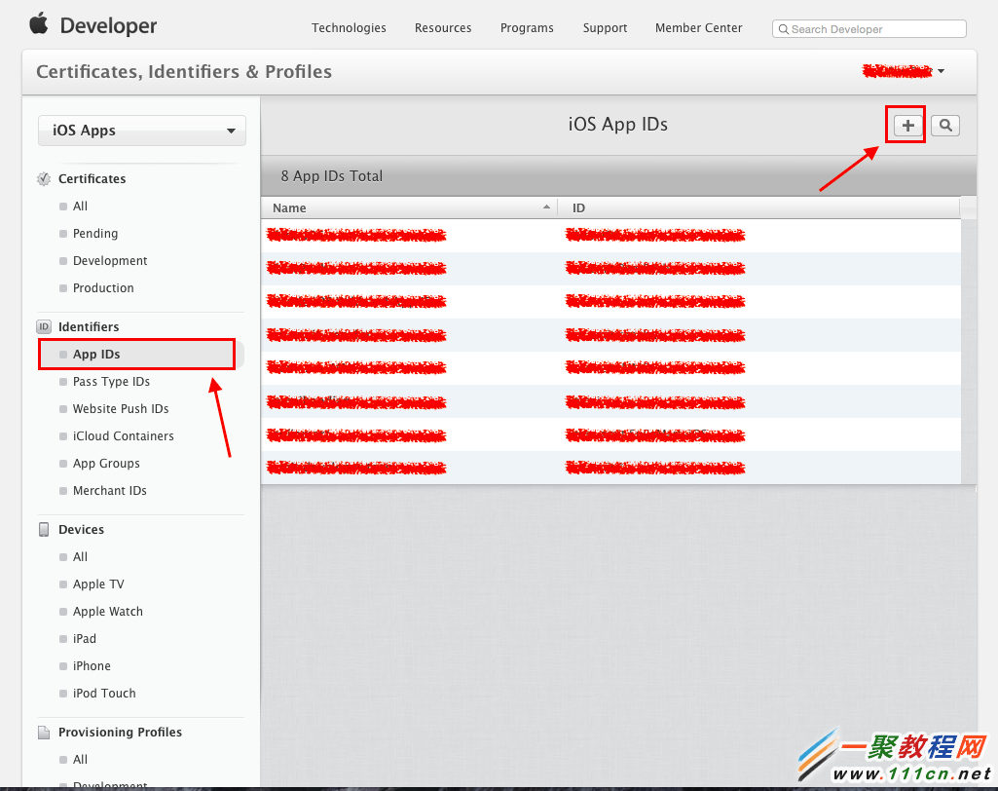Click the Identifiers section heading
998x791 pixels.
89,326
